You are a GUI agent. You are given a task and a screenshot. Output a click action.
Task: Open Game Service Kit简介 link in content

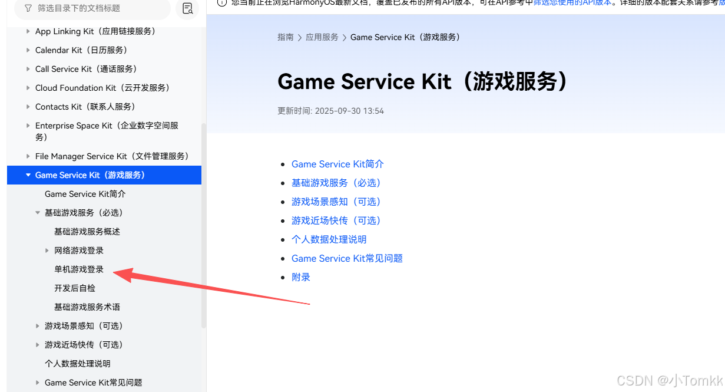point(337,164)
